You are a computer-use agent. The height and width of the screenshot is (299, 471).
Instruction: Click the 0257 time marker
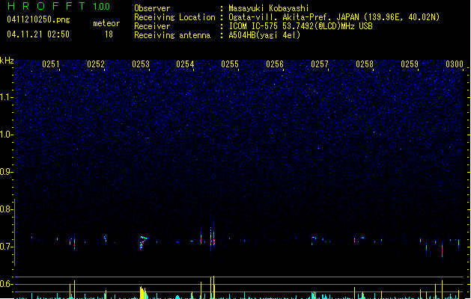(320, 64)
